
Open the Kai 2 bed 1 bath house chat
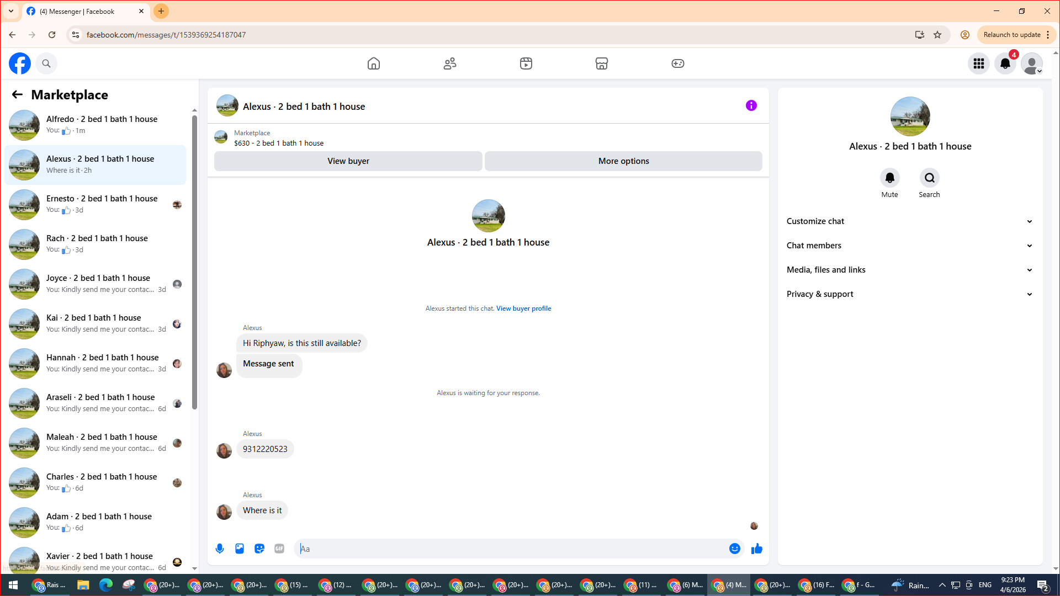click(x=95, y=323)
